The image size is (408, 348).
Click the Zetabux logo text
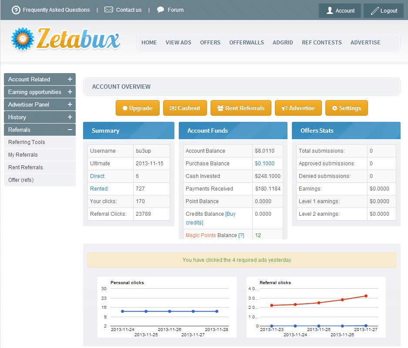point(79,39)
